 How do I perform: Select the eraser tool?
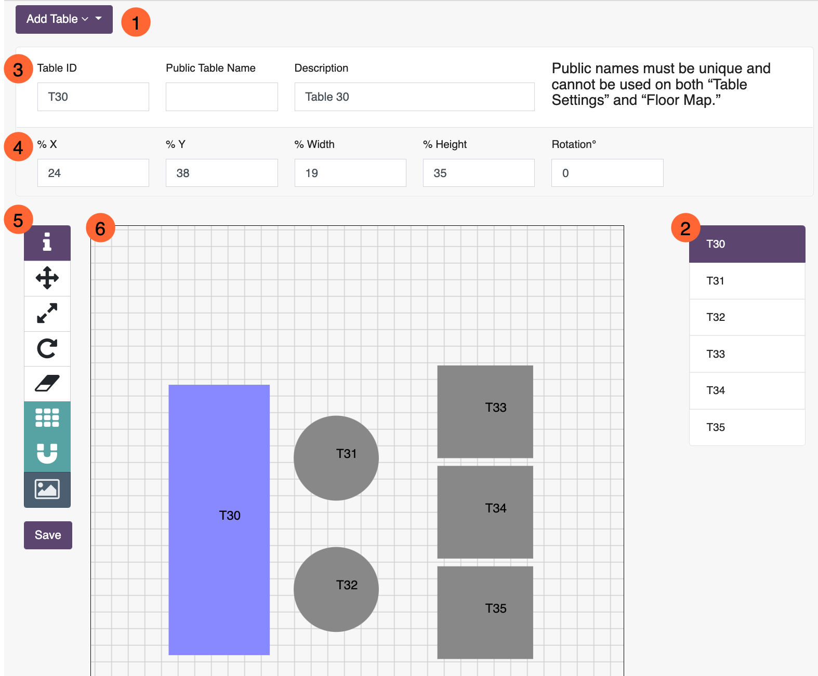(x=47, y=384)
